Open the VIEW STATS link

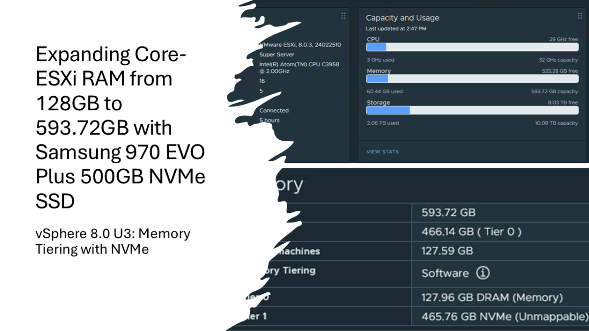click(x=382, y=152)
